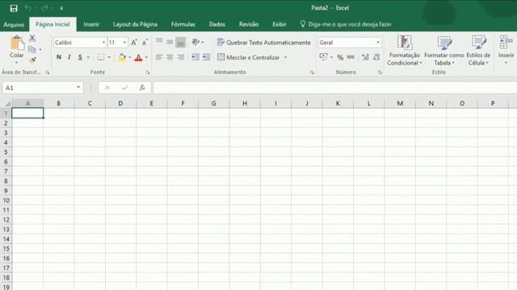517x290 pixels.
Task: Open the Número dialog launcher
Action: [380, 72]
